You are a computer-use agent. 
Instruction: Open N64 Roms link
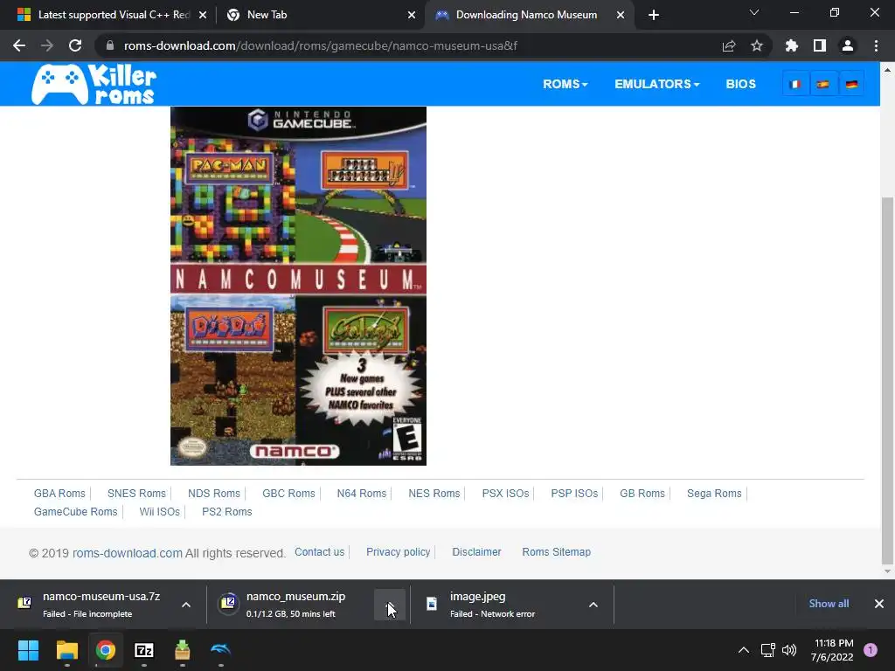362,494
